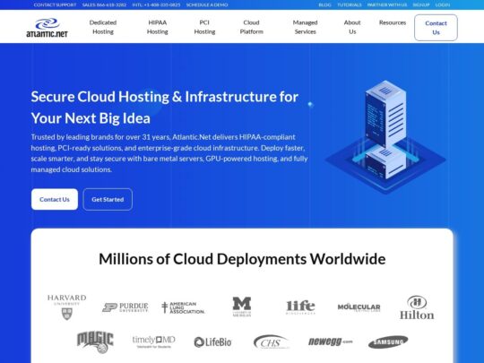Open the Contact Support link
The image size is (484, 363).
(x=55, y=5)
